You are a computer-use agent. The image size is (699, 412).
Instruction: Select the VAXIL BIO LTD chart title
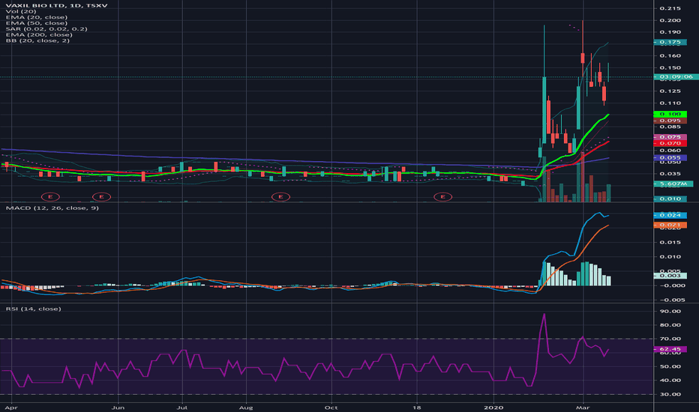click(56, 5)
